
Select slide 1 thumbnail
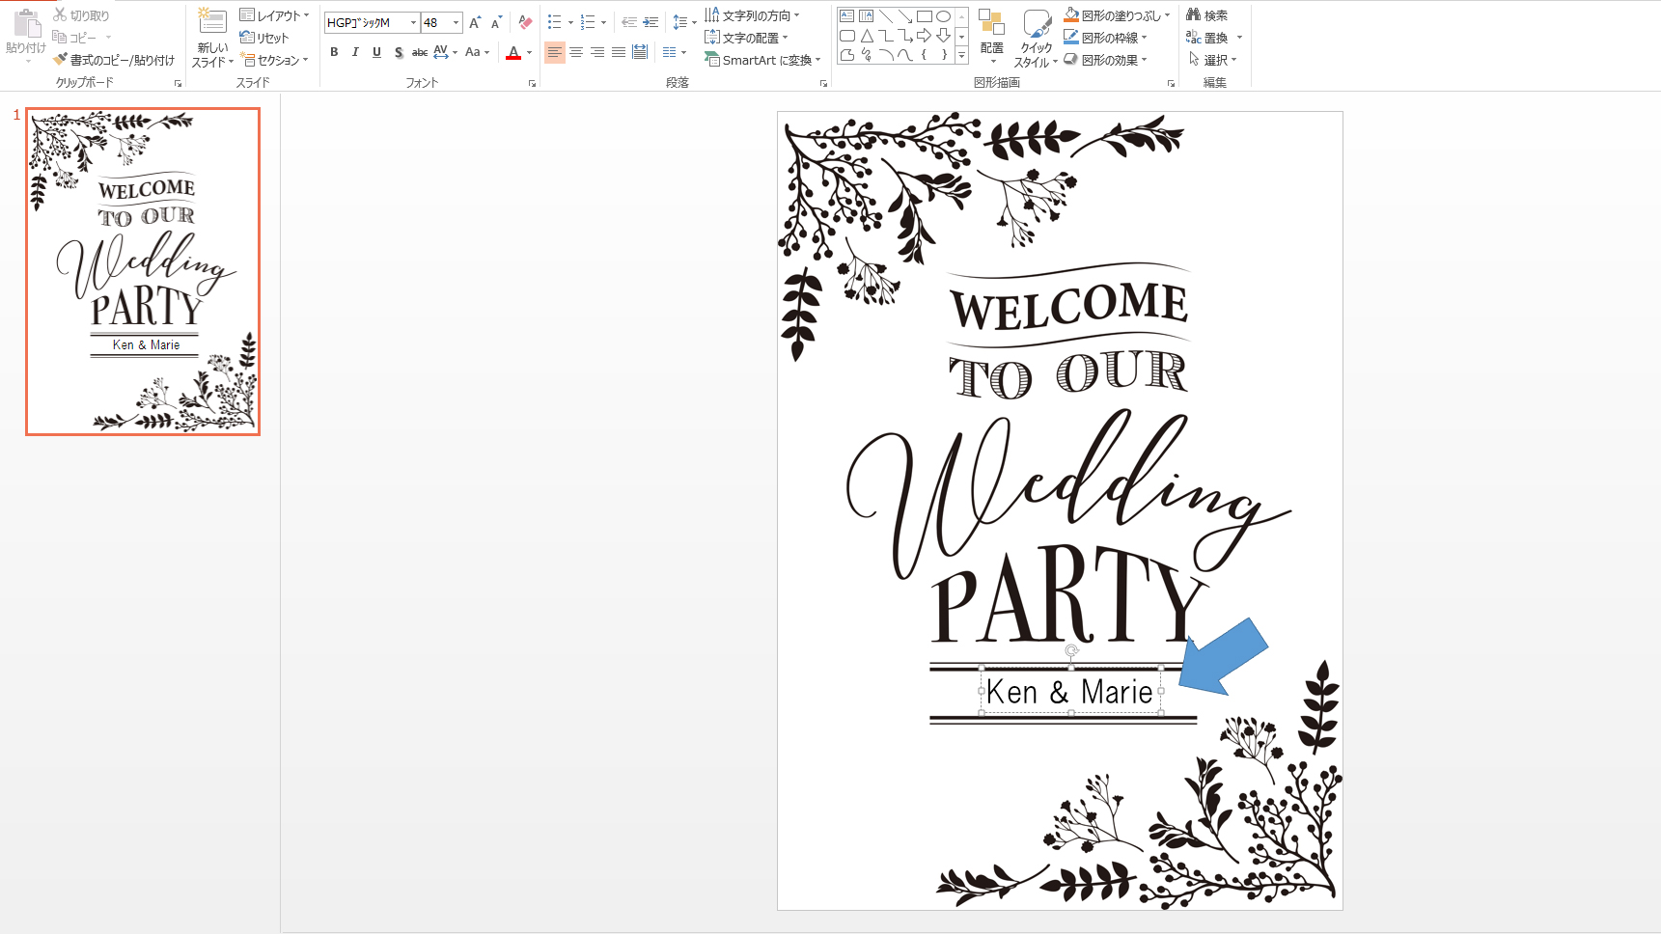tap(143, 271)
